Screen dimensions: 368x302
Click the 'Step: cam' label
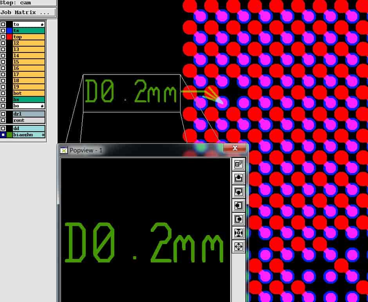click(16, 3)
